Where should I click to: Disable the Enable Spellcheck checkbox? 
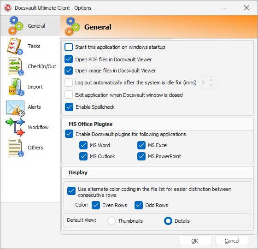(x=69, y=107)
